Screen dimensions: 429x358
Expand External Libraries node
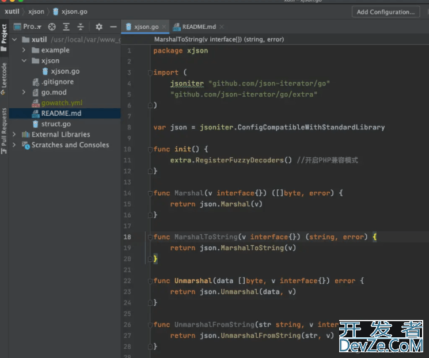(14, 135)
